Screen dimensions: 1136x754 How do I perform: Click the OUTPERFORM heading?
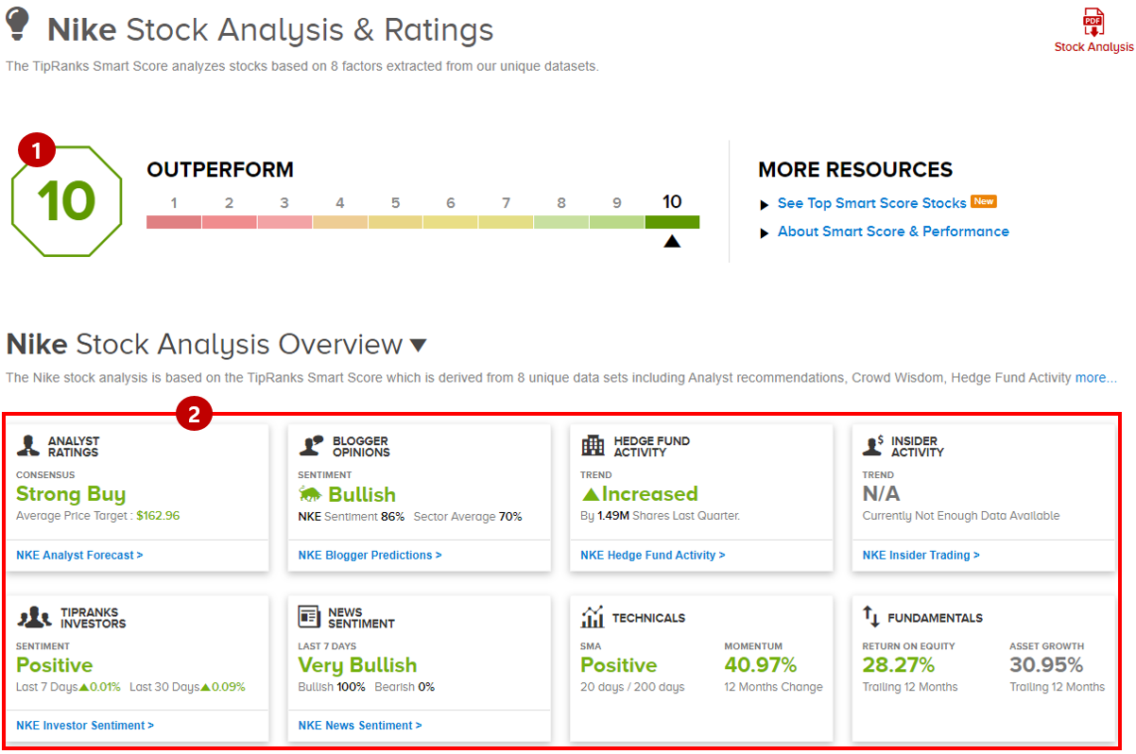click(220, 170)
